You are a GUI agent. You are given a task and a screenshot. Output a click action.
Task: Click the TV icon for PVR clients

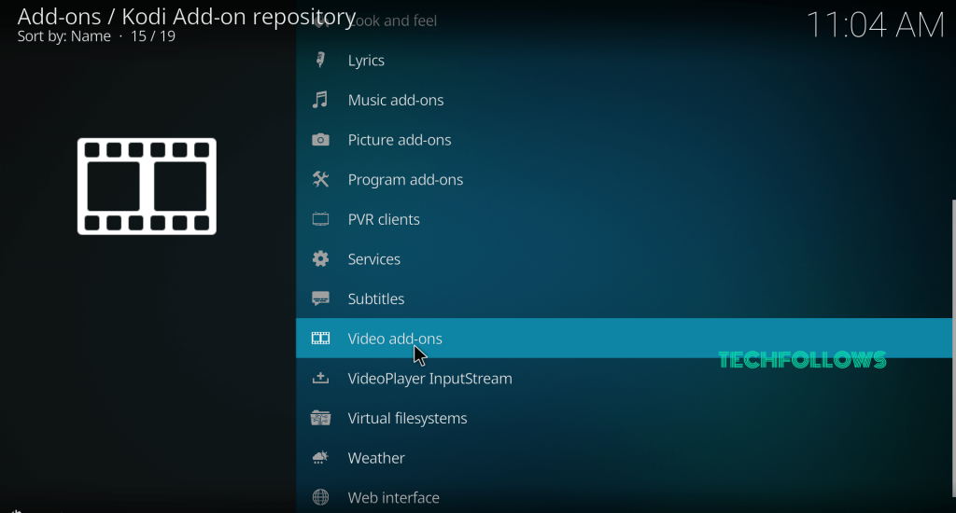321,219
